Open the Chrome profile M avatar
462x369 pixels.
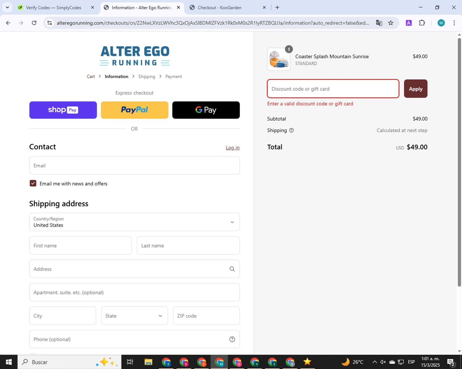coord(441,23)
